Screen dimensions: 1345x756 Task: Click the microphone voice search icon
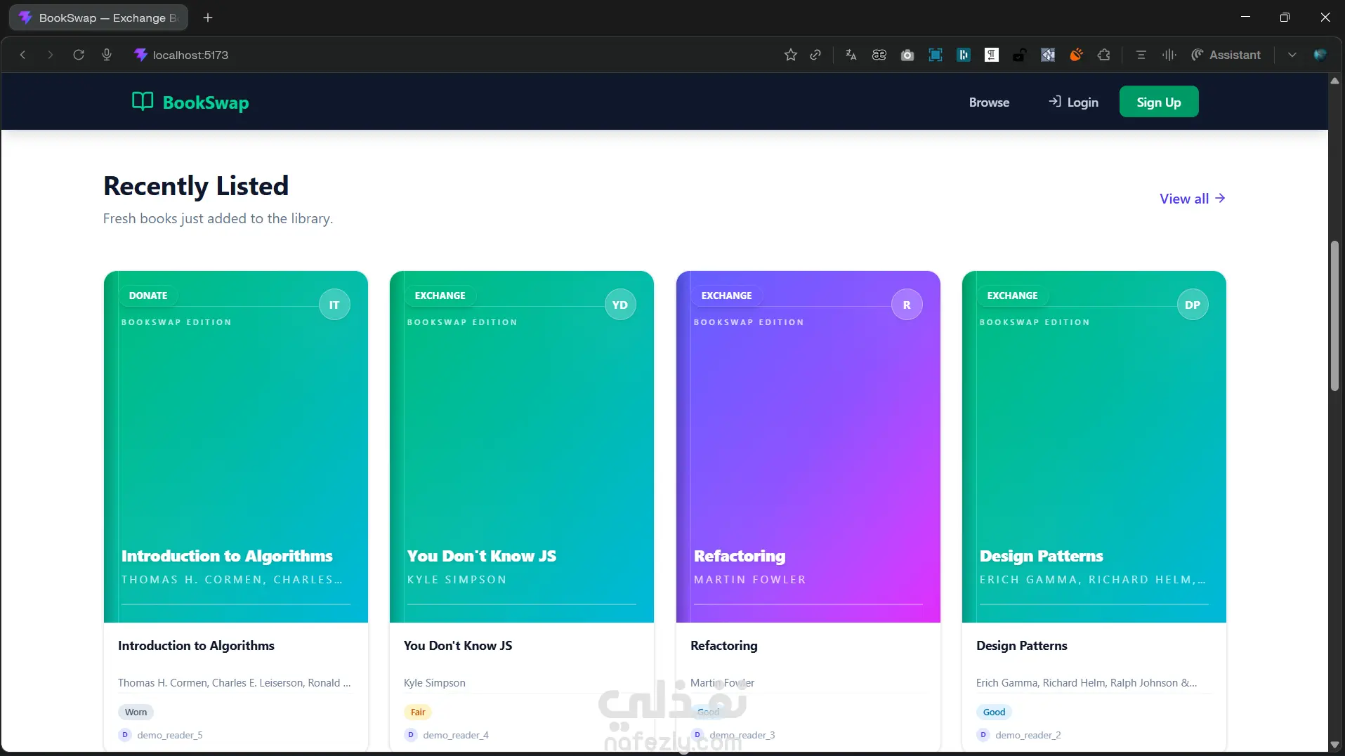pyautogui.click(x=107, y=55)
